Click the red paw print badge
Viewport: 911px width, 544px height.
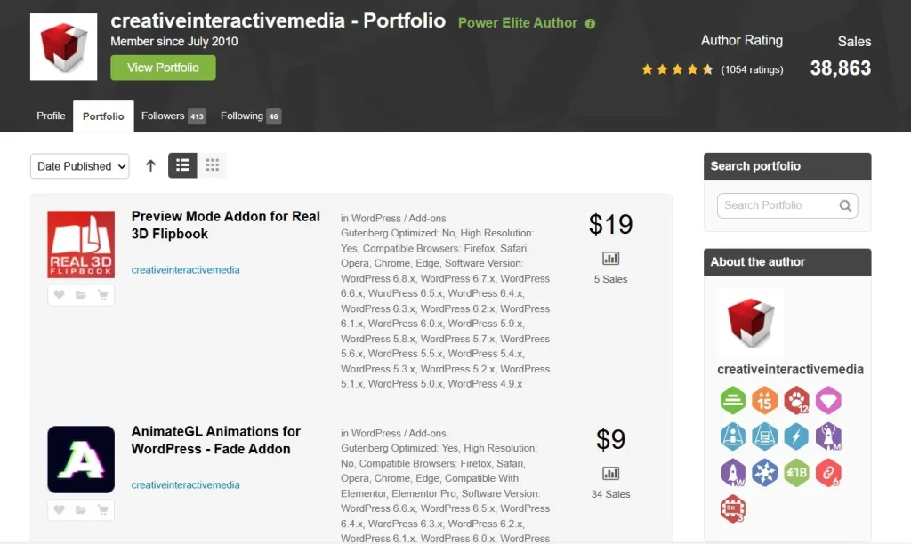796,401
